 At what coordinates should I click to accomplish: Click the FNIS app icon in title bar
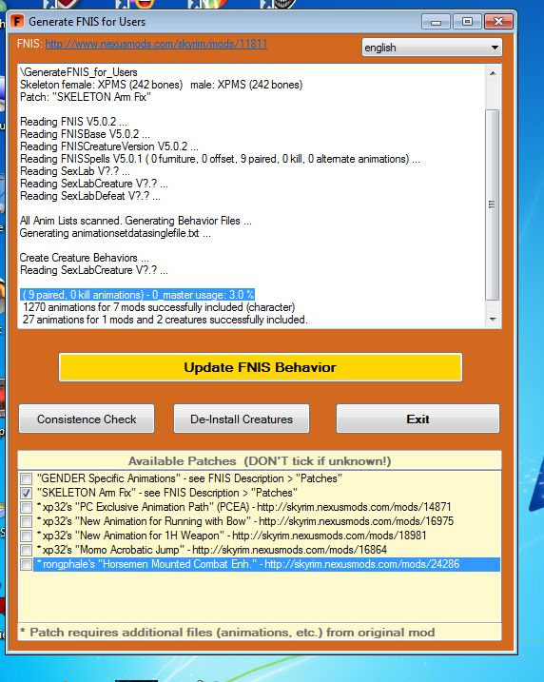pyautogui.click(x=17, y=21)
